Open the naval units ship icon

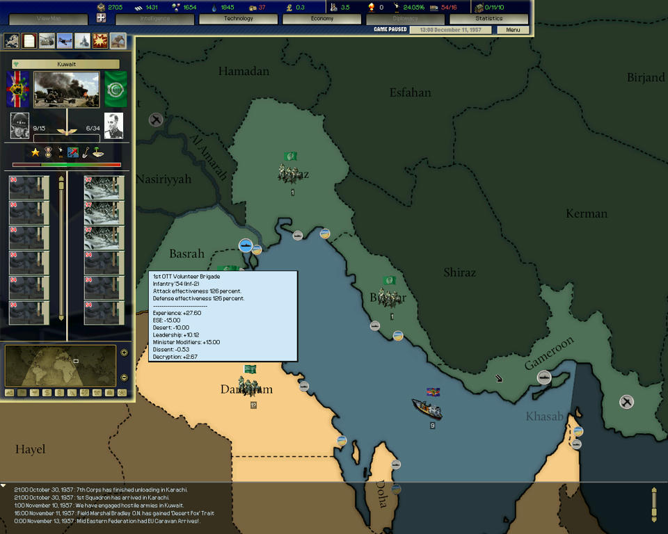click(x=83, y=41)
